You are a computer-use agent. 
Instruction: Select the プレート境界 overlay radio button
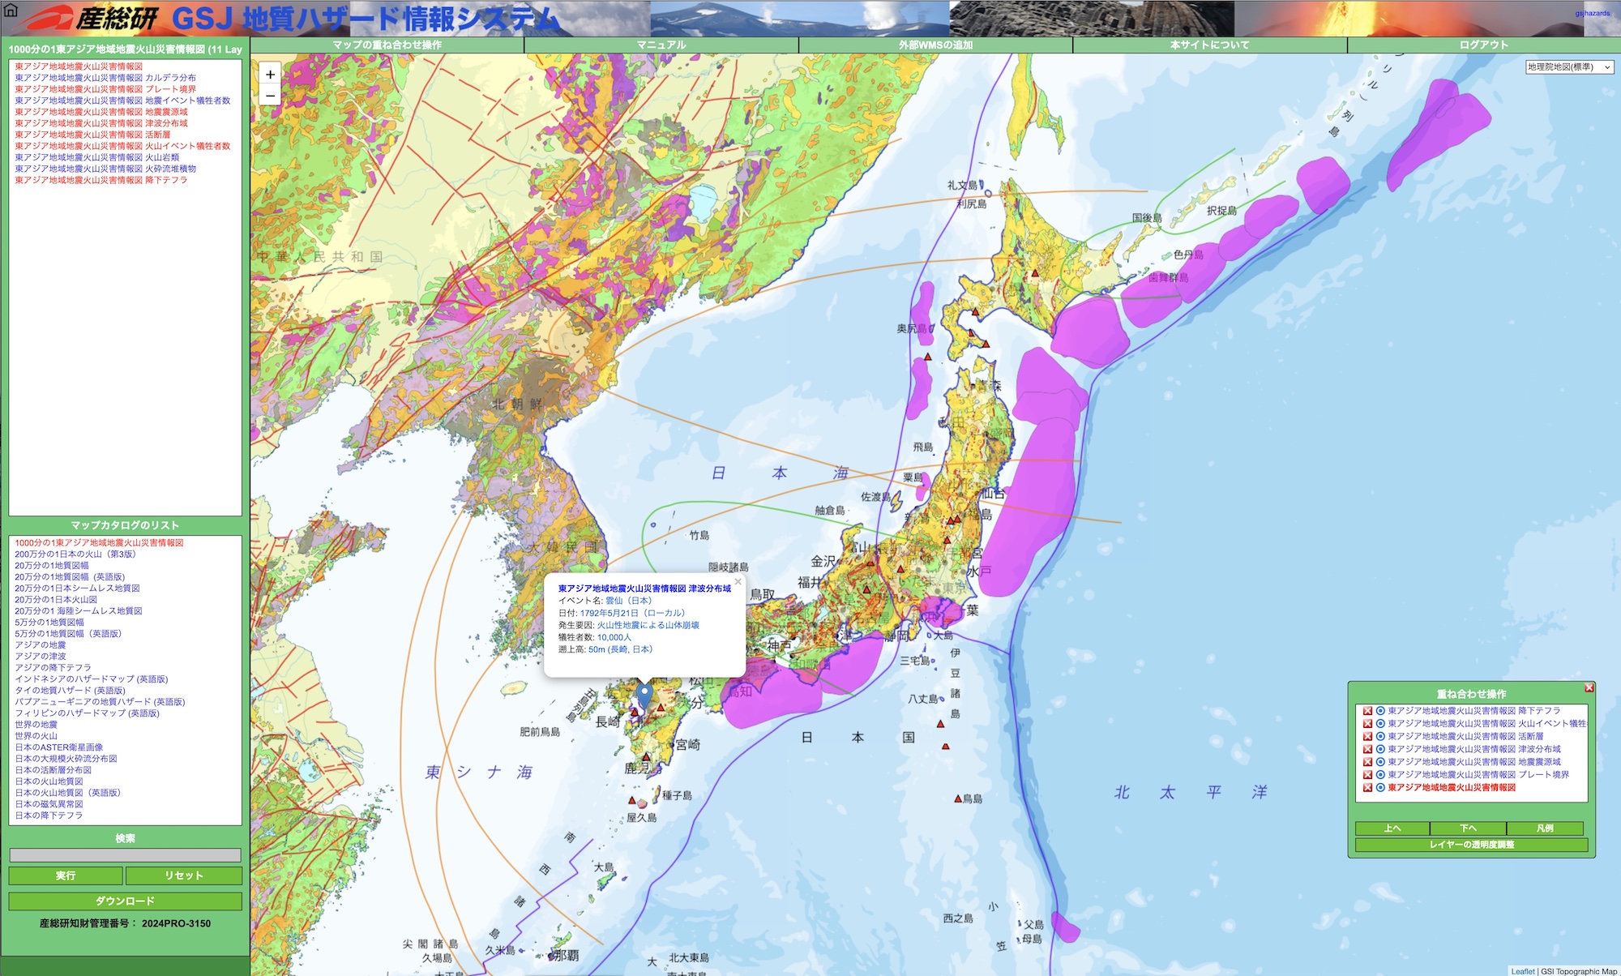click(x=1380, y=775)
